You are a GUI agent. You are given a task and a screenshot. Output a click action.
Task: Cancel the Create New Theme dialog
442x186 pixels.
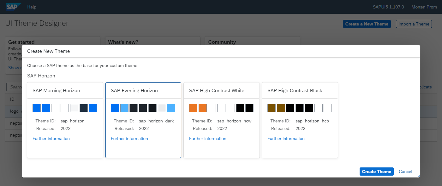pyautogui.click(x=405, y=172)
